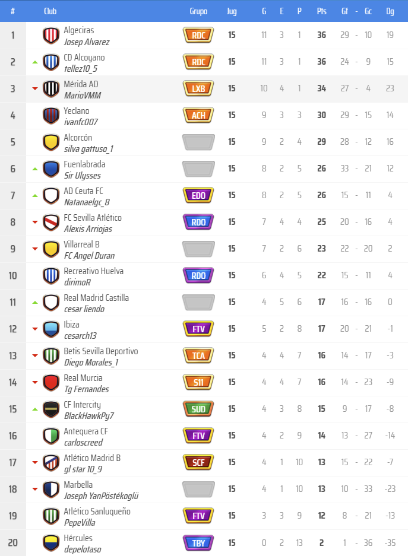Click the Atlético Madrid B crest
Screen dimensions: 408x556
51,463
